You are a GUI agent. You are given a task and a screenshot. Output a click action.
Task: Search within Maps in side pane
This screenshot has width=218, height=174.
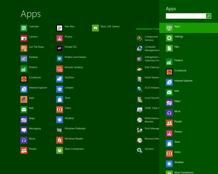tap(189, 103)
